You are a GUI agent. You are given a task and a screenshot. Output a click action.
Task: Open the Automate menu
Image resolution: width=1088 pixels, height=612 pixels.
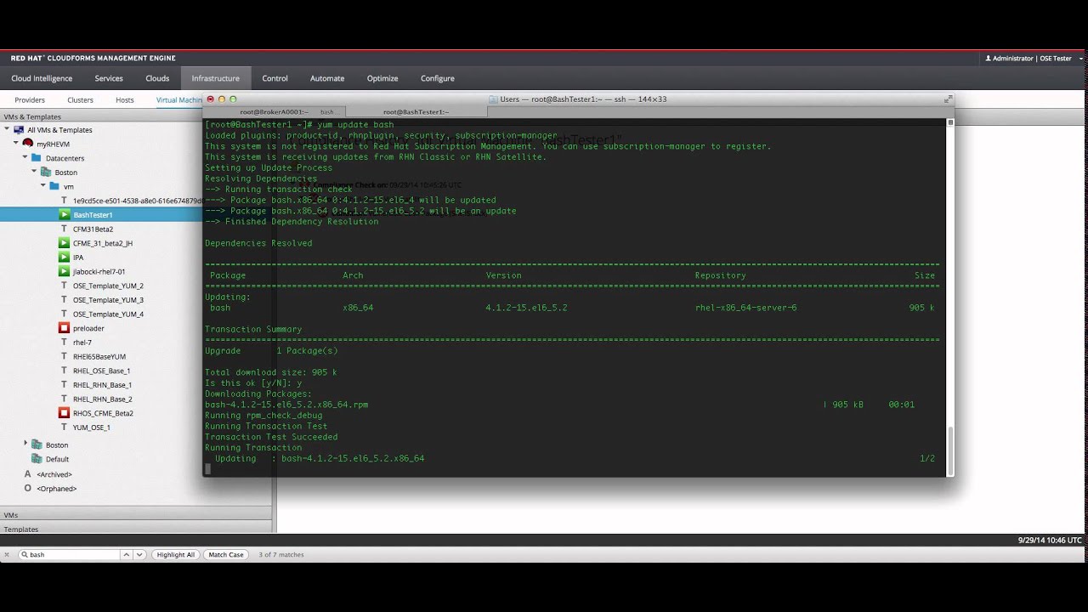327,78
